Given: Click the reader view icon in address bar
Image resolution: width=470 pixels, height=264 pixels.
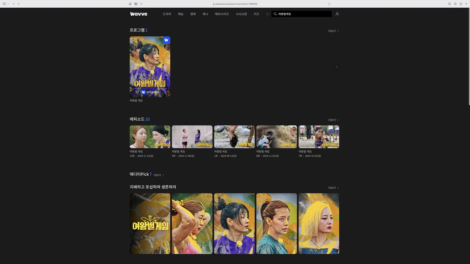Looking at the screenshot, I should click(x=141, y=4).
